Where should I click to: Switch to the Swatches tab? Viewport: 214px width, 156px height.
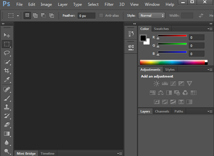point(162,29)
